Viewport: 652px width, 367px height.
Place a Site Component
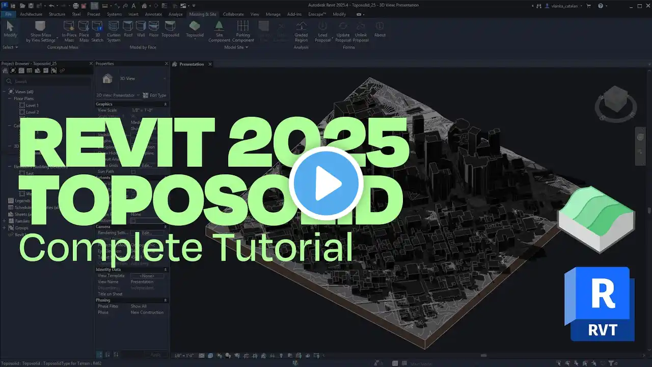click(x=219, y=31)
